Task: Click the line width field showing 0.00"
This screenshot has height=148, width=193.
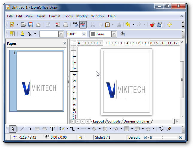Action: click(x=74, y=34)
